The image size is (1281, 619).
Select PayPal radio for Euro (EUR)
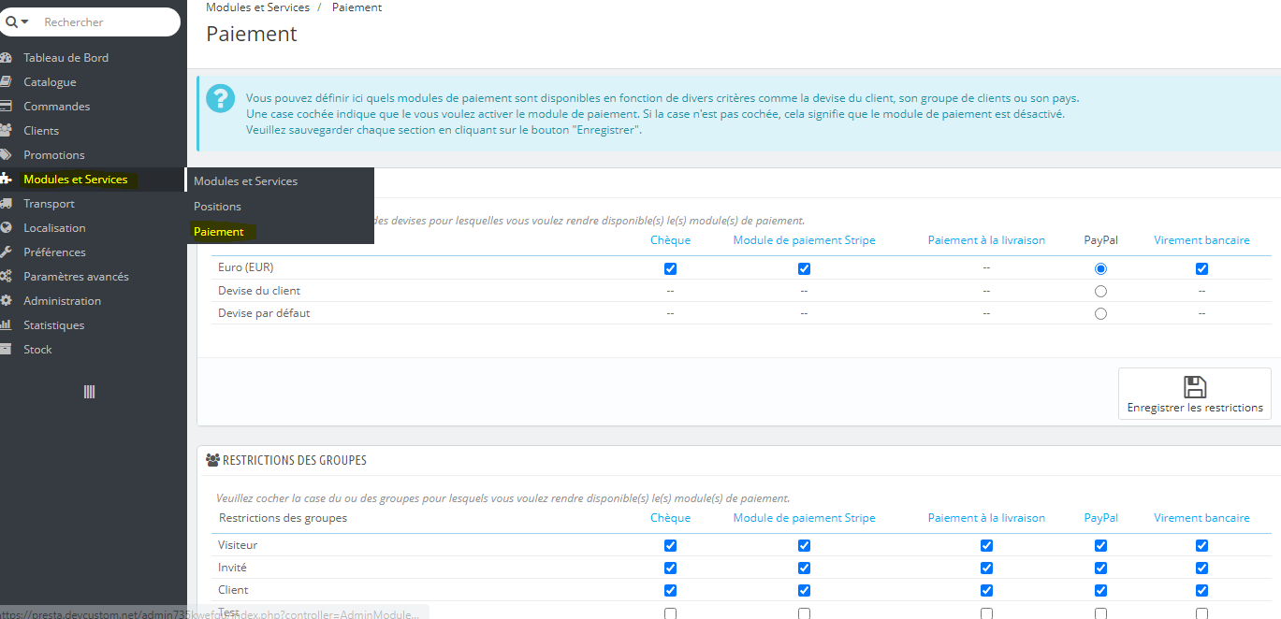point(1100,268)
